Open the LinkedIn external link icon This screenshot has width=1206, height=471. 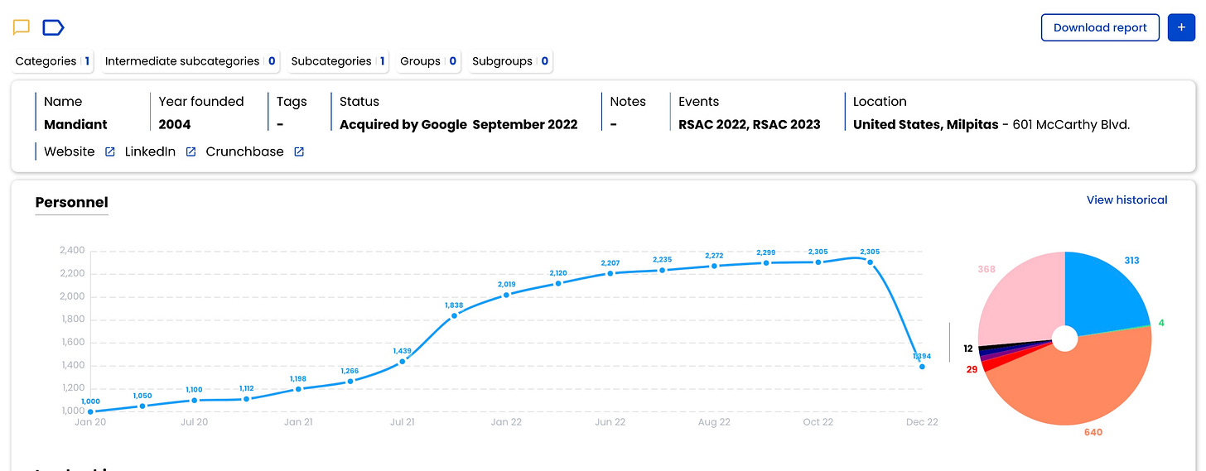pyautogui.click(x=191, y=151)
